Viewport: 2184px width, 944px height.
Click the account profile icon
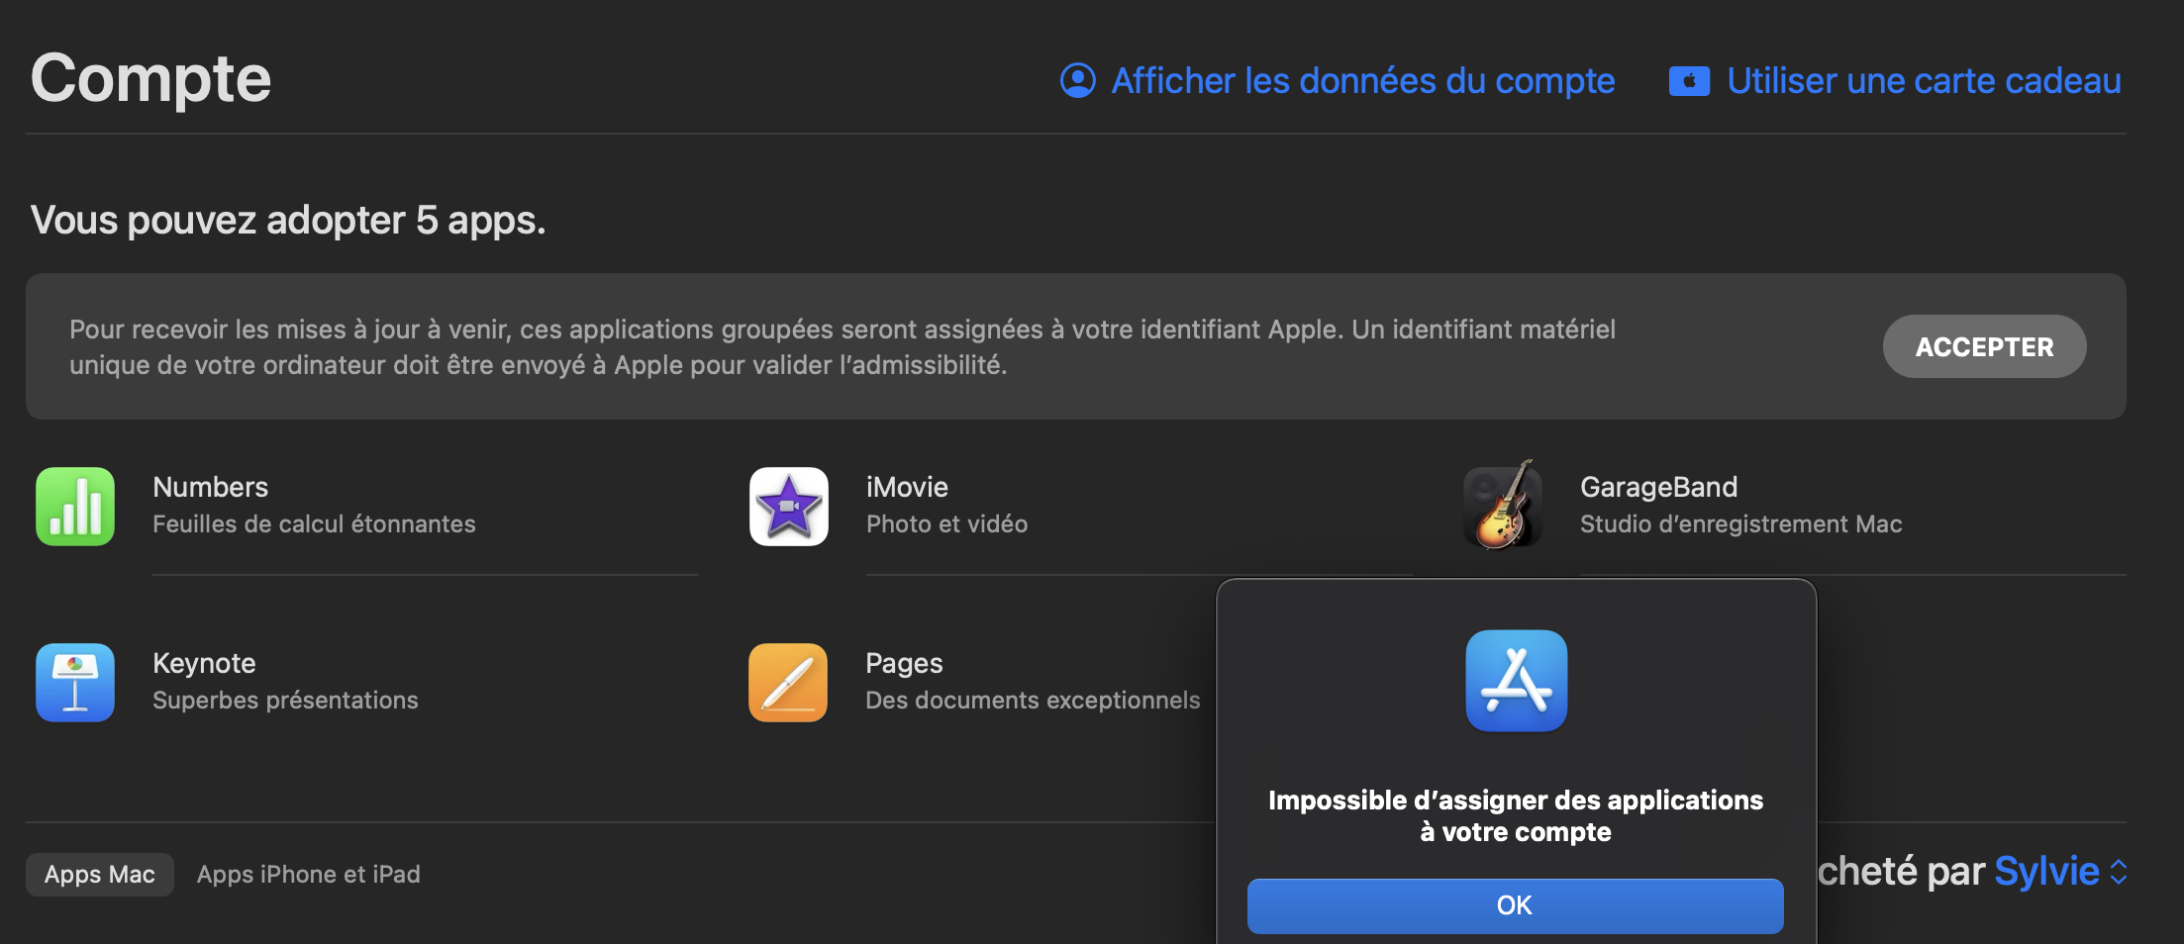[x=1077, y=80]
